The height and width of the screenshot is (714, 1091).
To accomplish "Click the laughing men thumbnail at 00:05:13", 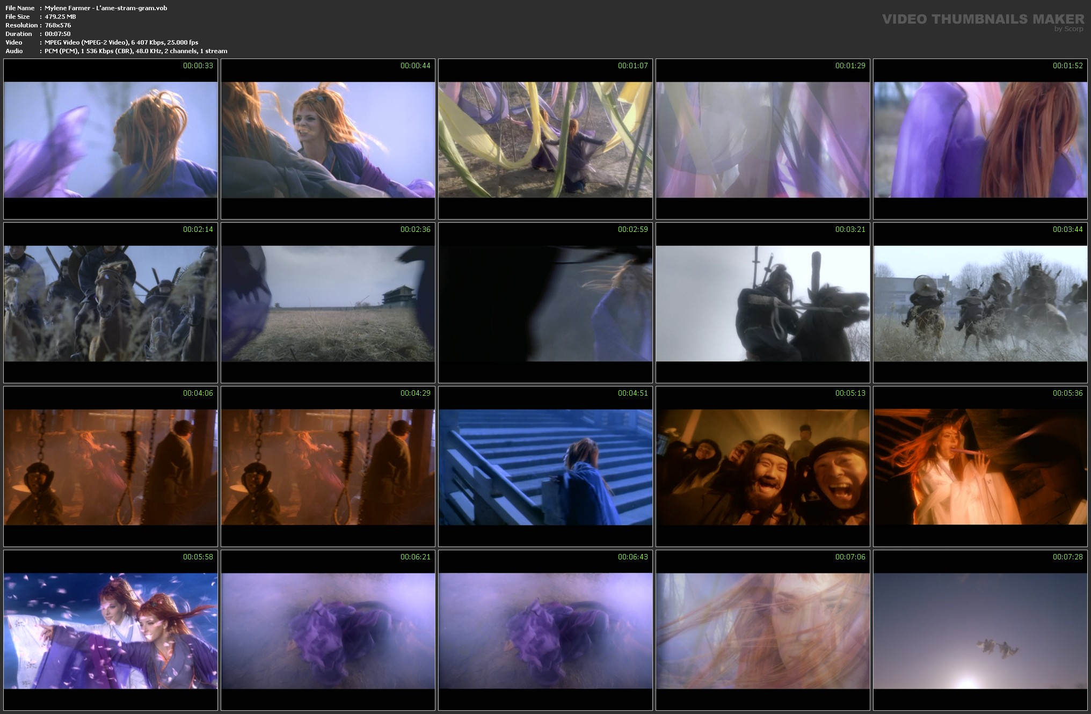I will click(x=763, y=467).
